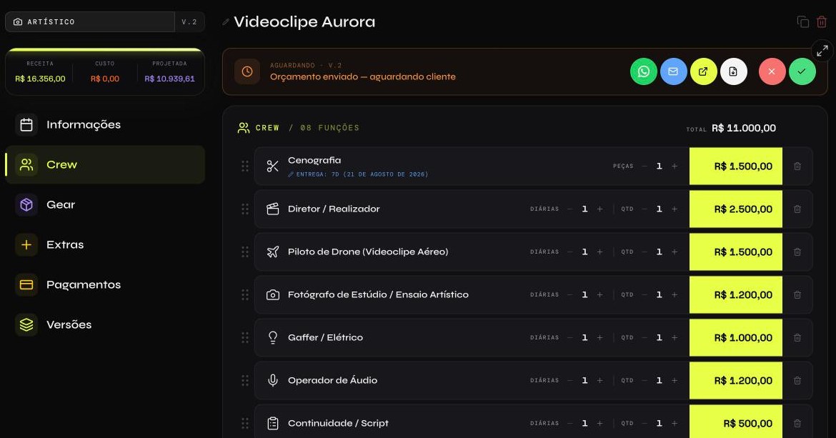Open V.2 version selector
This screenshot has width=836, height=438.
click(x=189, y=22)
